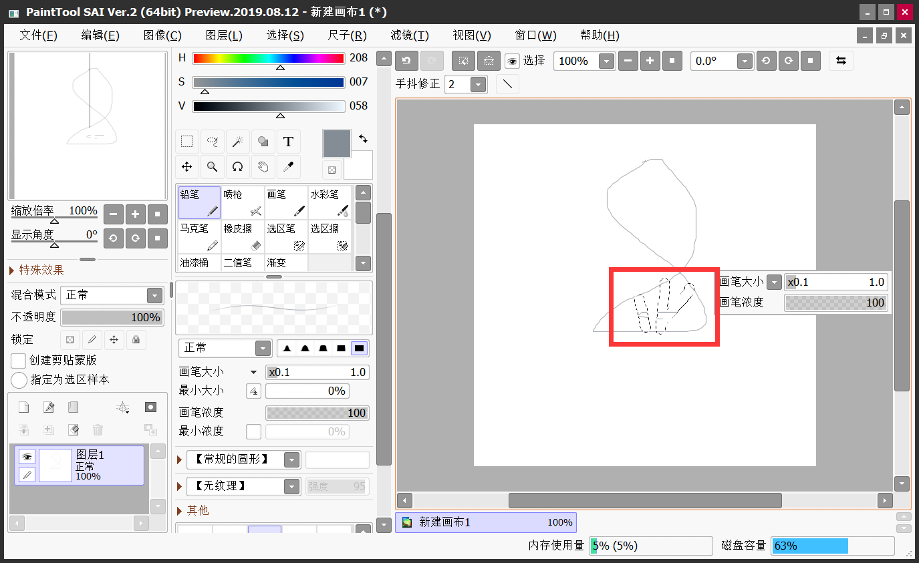Viewport: 919px width, 563px height.
Task: Select the lasso tool
Action: click(x=213, y=142)
